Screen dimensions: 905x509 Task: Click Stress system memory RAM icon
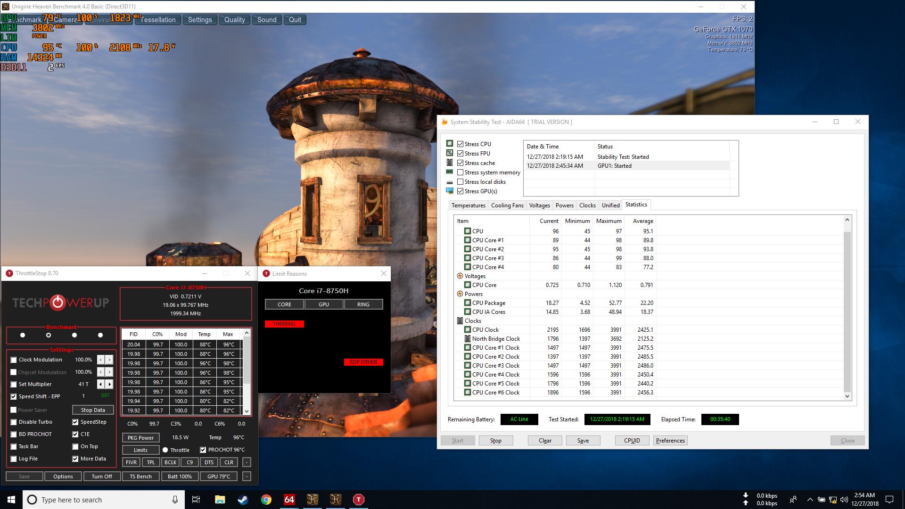(450, 172)
